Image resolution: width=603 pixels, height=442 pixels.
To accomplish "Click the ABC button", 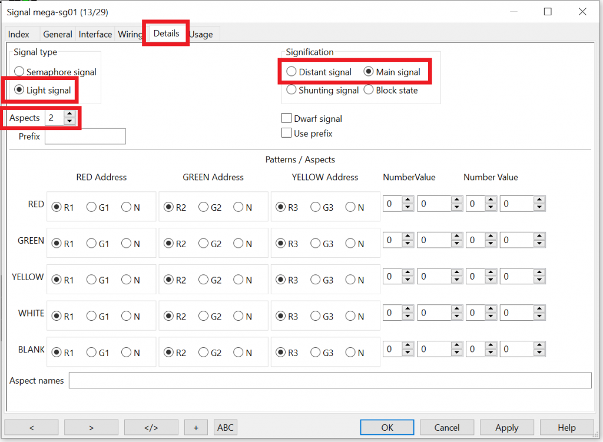I will (225, 427).
